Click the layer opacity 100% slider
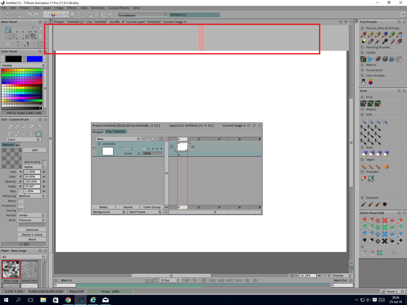 (x=153, y=154)
